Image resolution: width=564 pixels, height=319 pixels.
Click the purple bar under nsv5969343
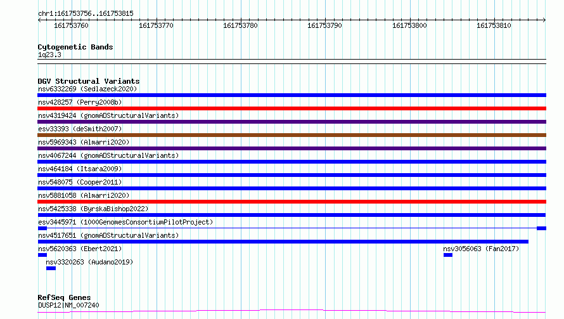[292, 148]
